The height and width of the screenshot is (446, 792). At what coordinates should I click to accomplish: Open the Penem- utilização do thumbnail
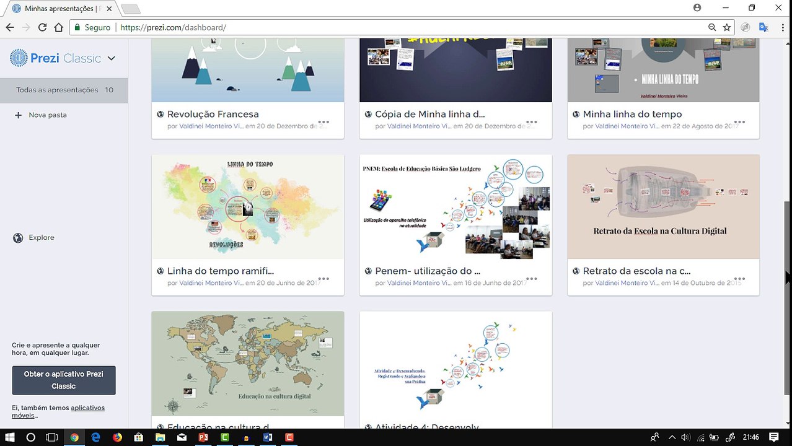(x=455, y=207)
